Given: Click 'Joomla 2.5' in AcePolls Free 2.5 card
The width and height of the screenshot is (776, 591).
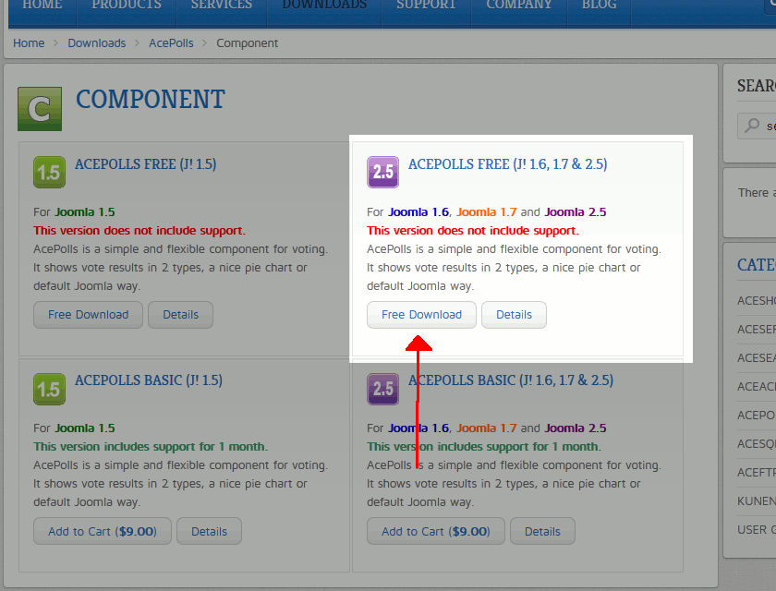Looking at the screenshot, I should (x=576, y=212).
